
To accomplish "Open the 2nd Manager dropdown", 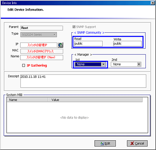I will click(x=139, y=64).
